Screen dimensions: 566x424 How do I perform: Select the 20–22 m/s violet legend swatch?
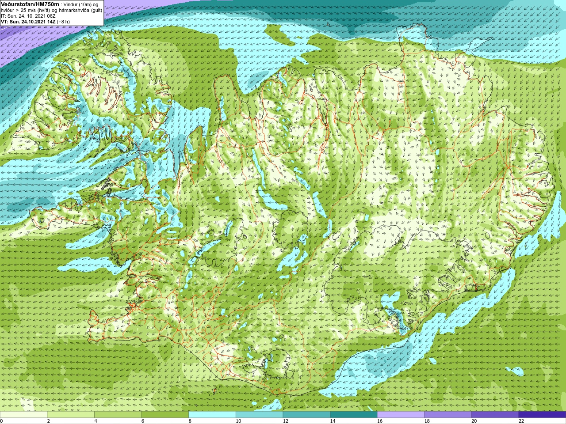click(495, 415)
